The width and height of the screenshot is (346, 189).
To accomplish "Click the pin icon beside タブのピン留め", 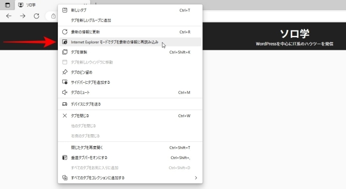I will tap(65, 72).
